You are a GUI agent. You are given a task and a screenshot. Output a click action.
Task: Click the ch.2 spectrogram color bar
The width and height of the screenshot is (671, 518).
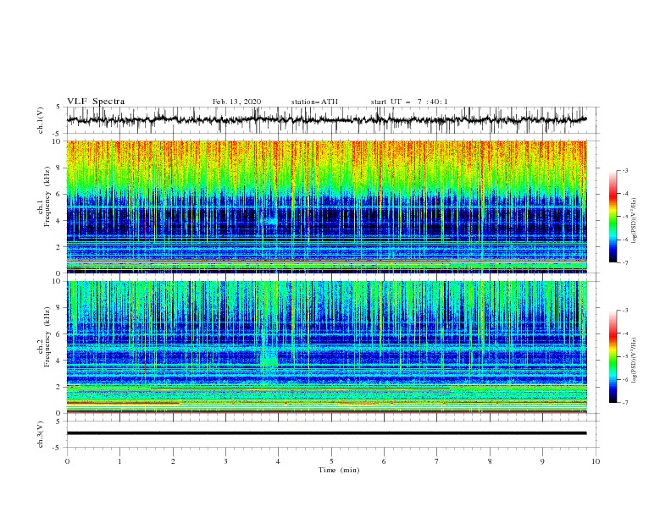(x=613, y=356)
